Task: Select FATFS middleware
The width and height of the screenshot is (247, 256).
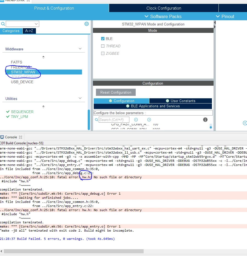Action: click(x=16, y=62)
